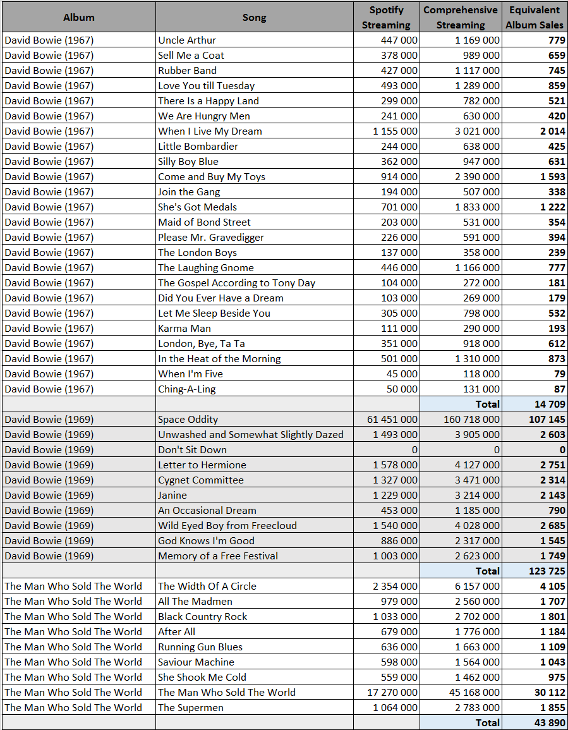The width and height of the screenshot is (568, 730).
Task: Click the 160 718 000 comprehensive streaming cell
Action: tap(461, 420)
